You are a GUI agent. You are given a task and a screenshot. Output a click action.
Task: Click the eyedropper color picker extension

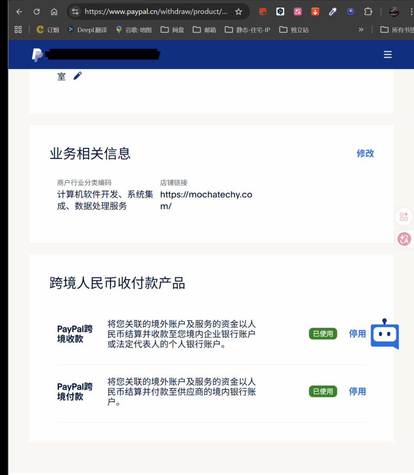pyautogui.click(x=332, y=12)
